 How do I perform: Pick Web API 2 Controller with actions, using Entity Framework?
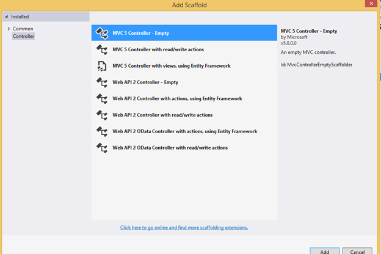(x=184, y=98)
